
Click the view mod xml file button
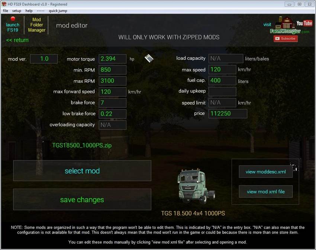[265, 192]
